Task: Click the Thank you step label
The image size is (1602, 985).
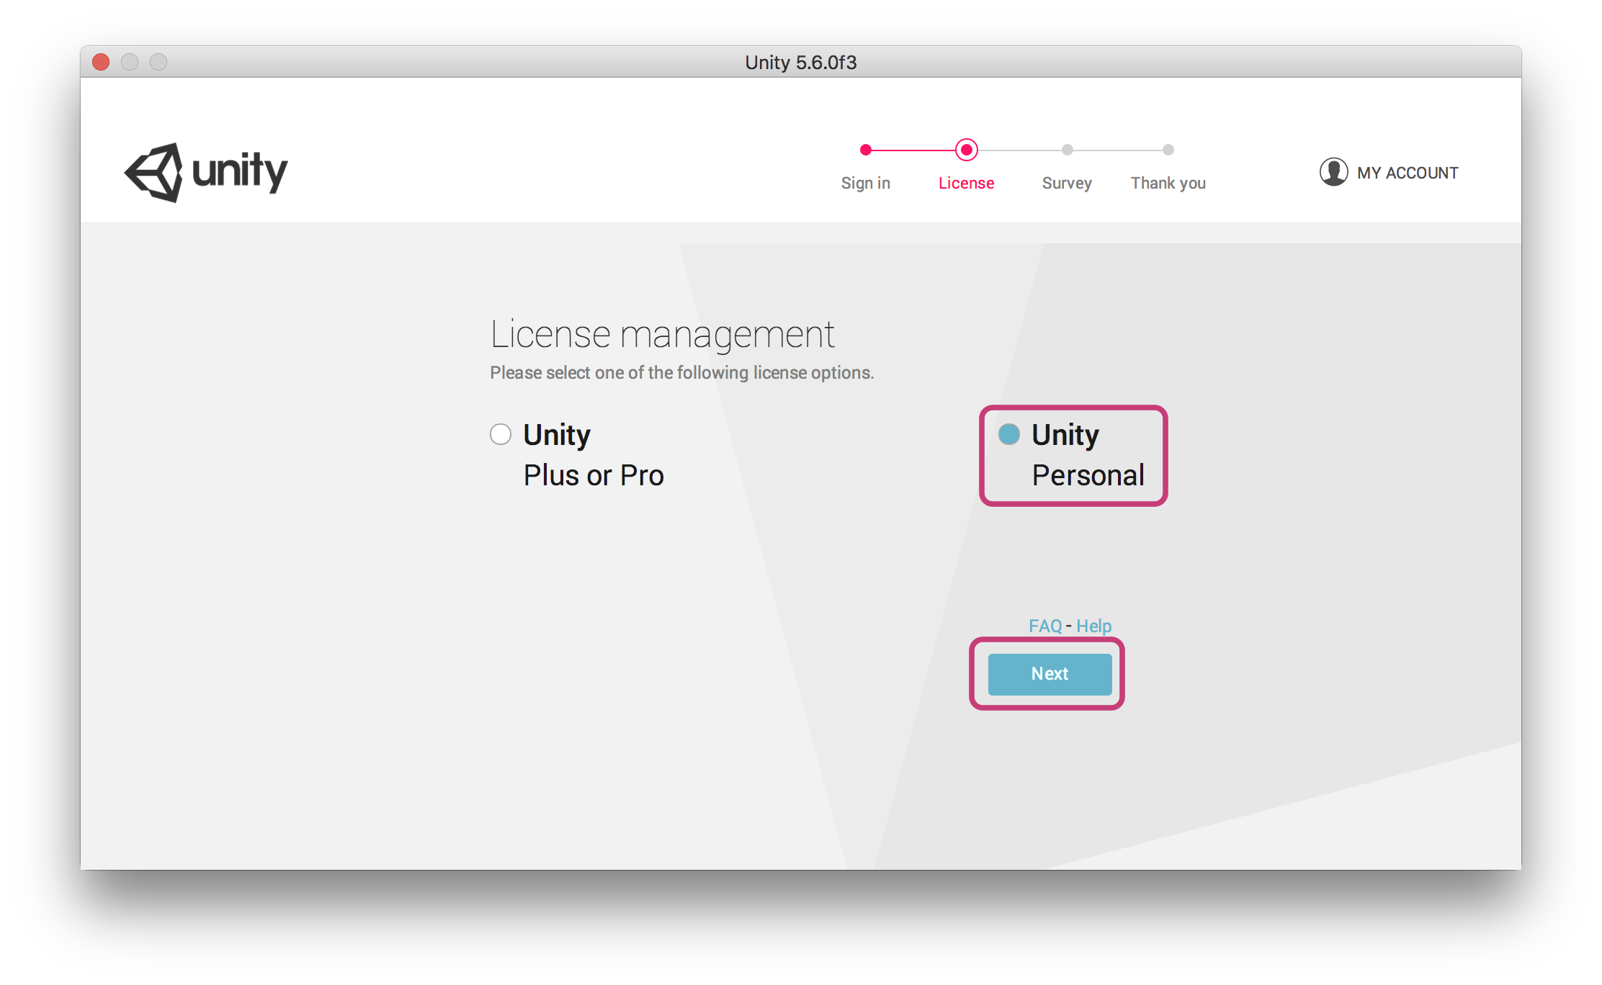Action: (x=1168, y=183)
